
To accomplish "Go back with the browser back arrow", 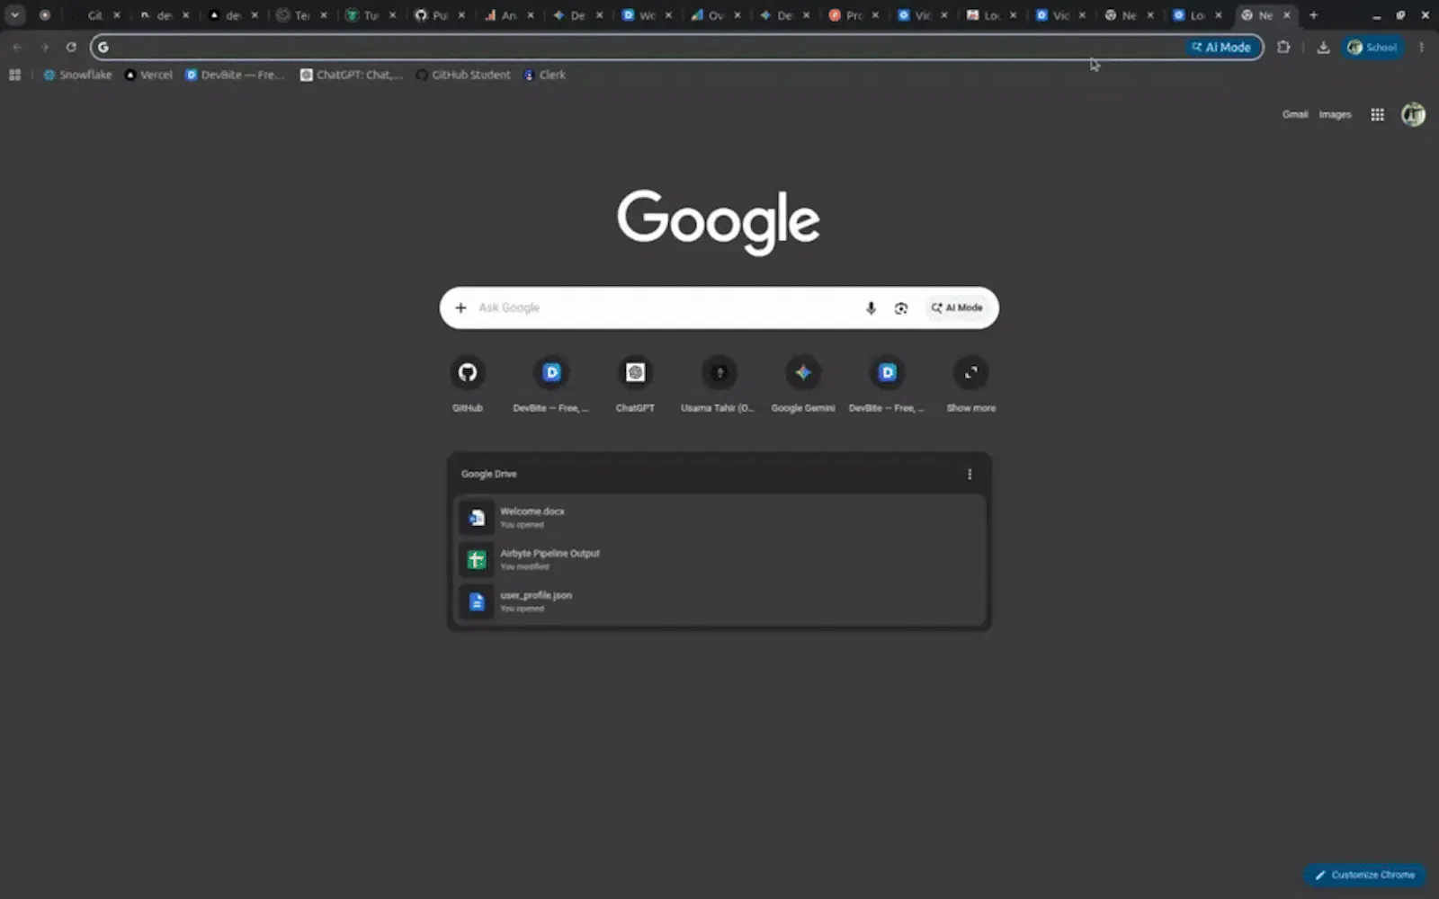I will point(17,47).
